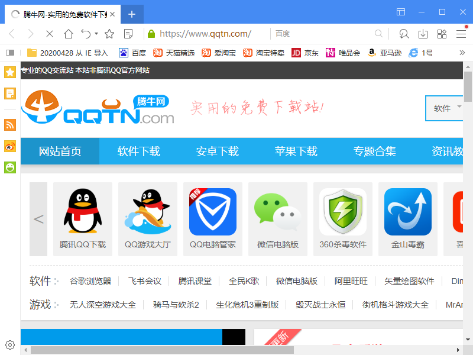Screen dimensions: 473x355
Task: Click the vertical scrollbar thumb
Action: (468, 87)
